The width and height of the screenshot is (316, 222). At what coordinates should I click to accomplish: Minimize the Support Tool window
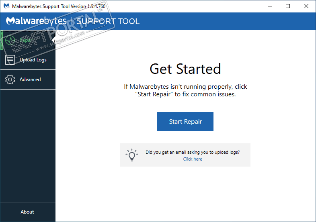click(270, 6)
